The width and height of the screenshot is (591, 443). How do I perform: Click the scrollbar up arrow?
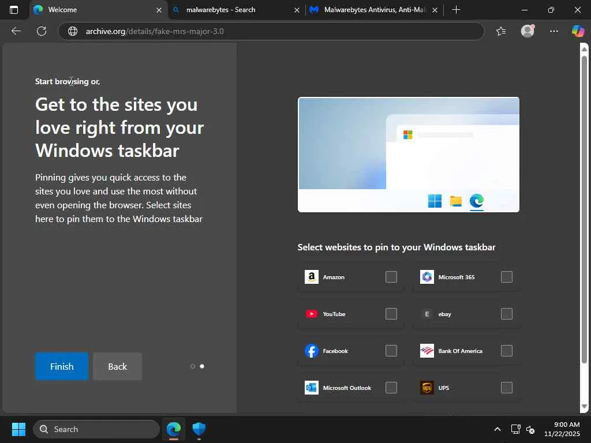[585, 50]
